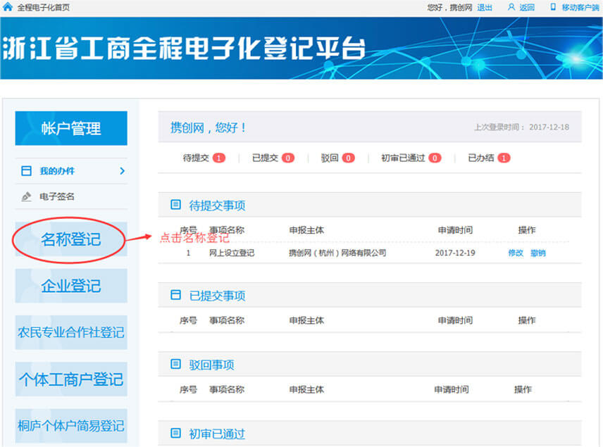Click the calendar icon beside 我的办件
The height and width of the screenshot is (447, 603).
click(x=26, y=171)
